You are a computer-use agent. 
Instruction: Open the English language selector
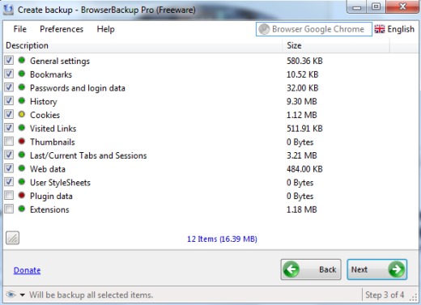click(x=394, y=29)
